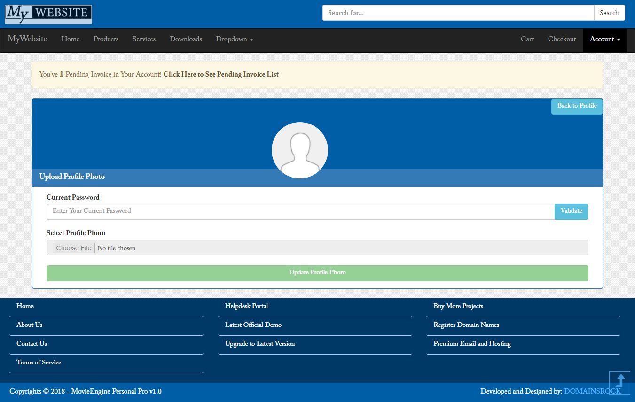Focus the Search for... text field
The height and width of the screenshot is (402, 635).
tap(458, 13)
